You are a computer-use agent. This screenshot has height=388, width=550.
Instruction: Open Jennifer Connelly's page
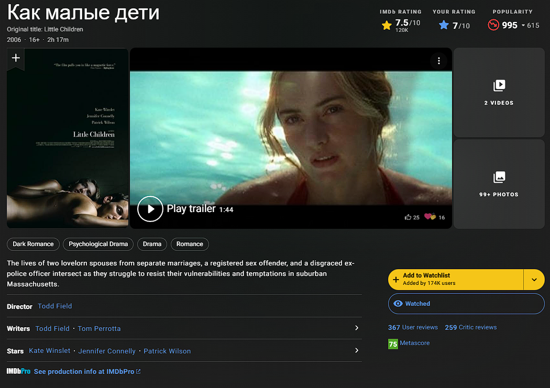click(x=107, y=351)
